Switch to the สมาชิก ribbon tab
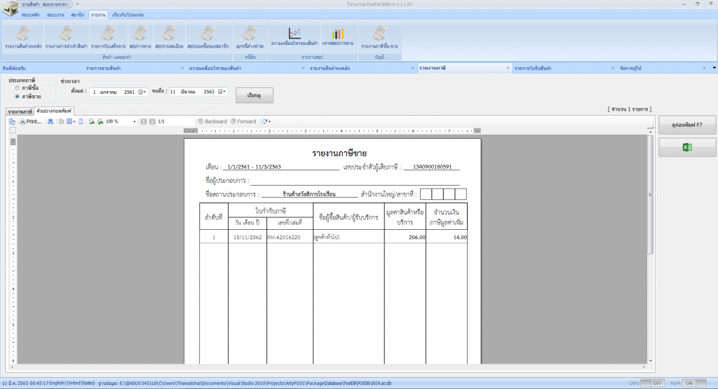The width and height of the screenshot is (718, 389). (77, 14)
